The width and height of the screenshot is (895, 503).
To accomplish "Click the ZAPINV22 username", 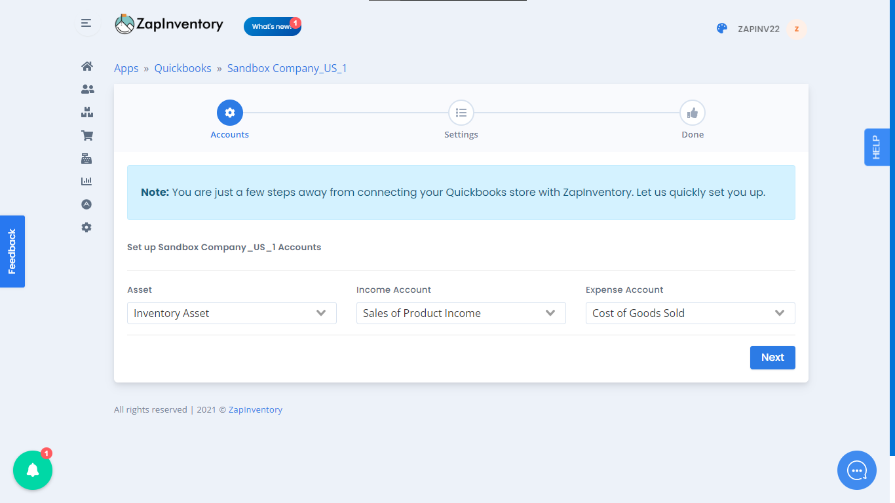I will click(759, 29).
